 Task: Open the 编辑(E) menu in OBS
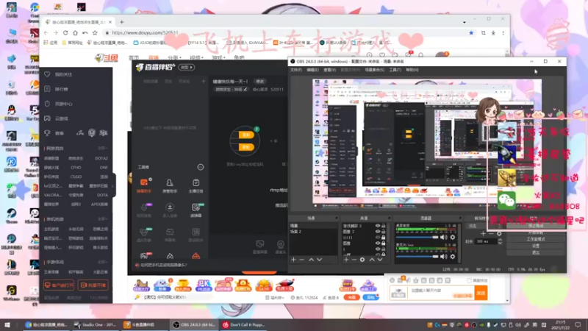312,70
